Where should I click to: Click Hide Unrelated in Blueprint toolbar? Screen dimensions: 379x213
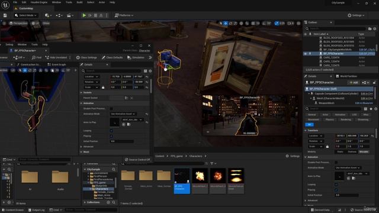(56, 57)
